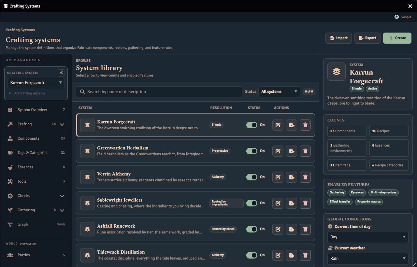Image resolution: width=417 pixels, height=267 pixels.
Task: Expand the Crafting sidebar section
Action: coord(62,124)
